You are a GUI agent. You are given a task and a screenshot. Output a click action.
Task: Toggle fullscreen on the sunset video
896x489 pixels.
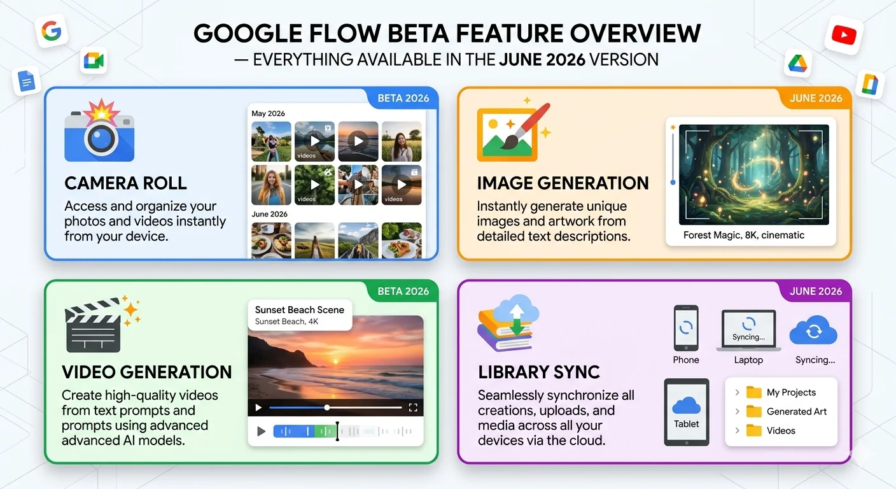tap(413, 407)
